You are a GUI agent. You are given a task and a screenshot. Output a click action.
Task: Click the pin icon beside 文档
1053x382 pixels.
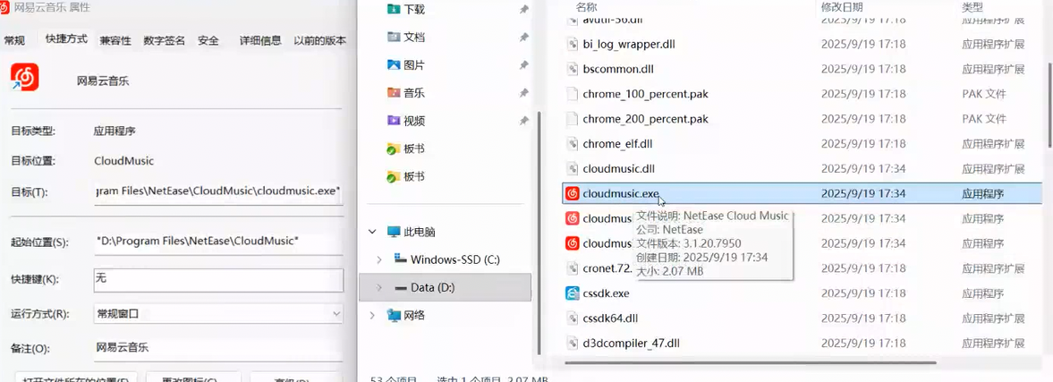(523, 38)
